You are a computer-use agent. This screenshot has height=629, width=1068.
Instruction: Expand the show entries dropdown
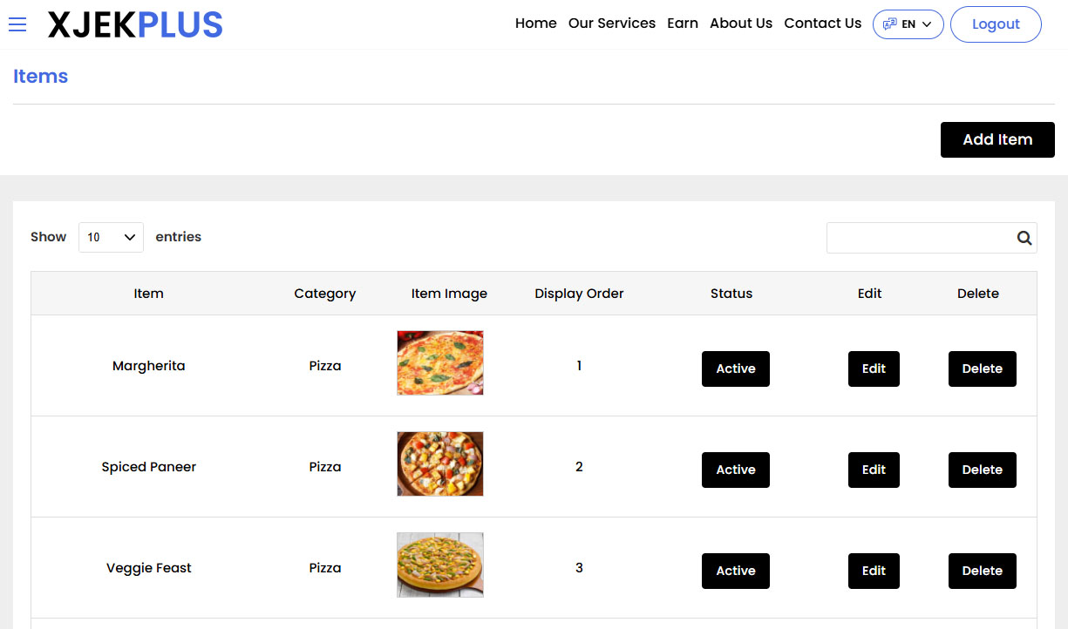(111, 237)
